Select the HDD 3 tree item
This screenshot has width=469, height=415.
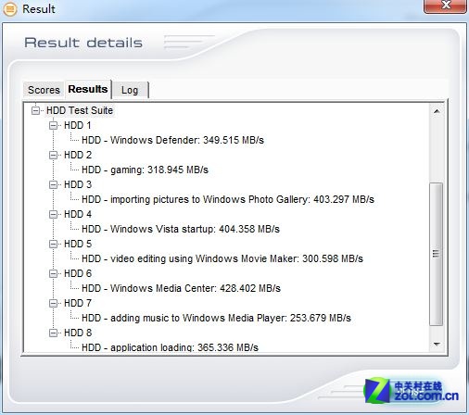tap(78, 184)
